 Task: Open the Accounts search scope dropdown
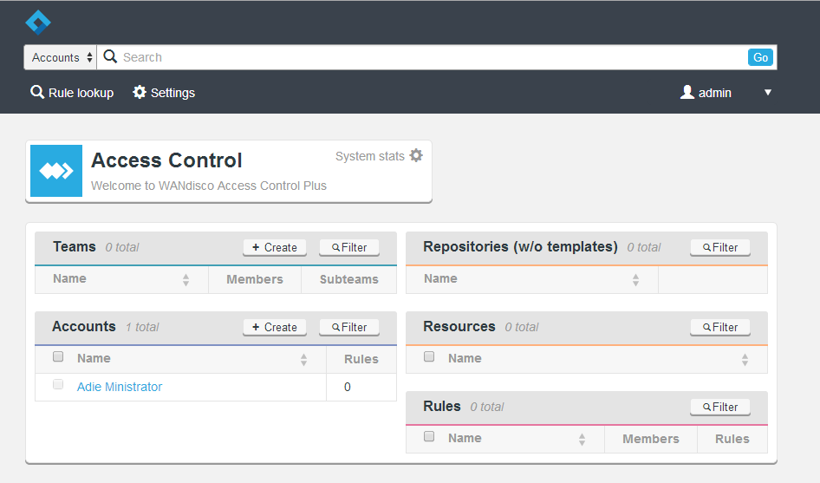pyautogui.click(x=61, y=57)
